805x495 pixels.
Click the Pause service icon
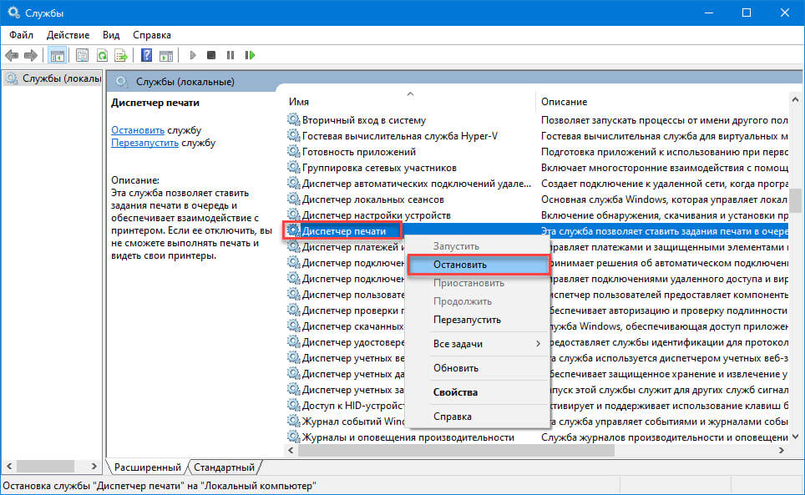[x=230, y=55]
